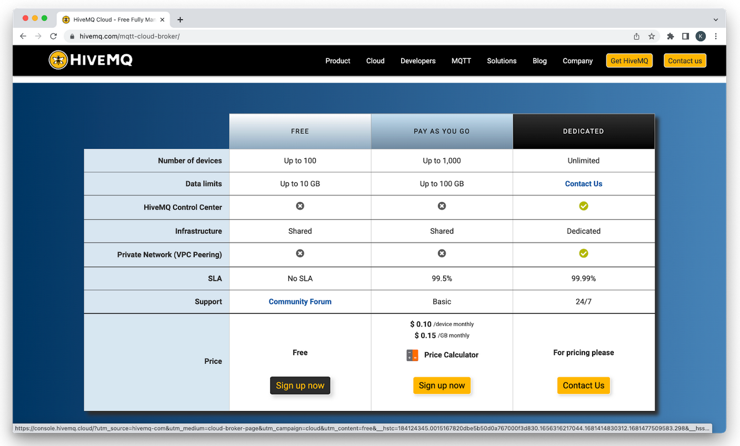This screenshot has width=740, height=446.
Task: Reload the current page
Action: point(54,36)
